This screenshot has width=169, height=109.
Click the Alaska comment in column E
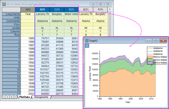point(86,21)
